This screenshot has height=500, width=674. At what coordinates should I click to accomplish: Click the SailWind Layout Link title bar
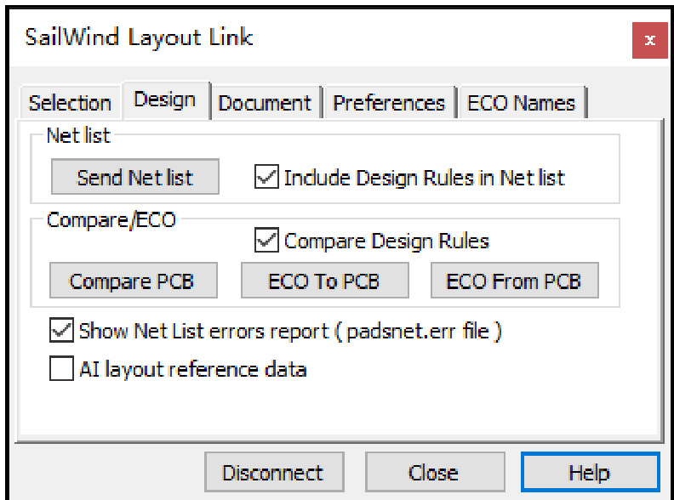(255, 38)
